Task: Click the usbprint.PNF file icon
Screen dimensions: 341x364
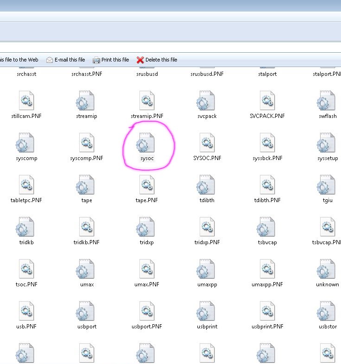Action: 267,311
